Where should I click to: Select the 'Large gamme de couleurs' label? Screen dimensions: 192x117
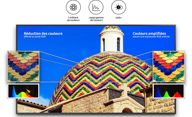[96, 19]
